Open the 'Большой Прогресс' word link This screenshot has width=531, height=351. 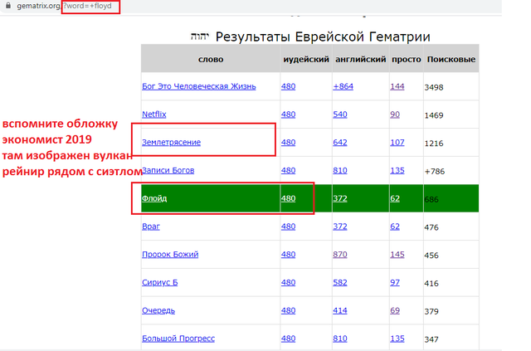(178, 339)
